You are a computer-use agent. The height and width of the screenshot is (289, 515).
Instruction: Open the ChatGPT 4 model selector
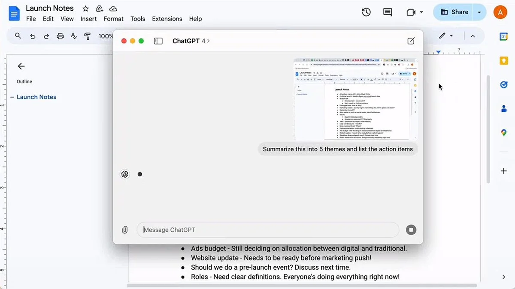click(190, 40)
